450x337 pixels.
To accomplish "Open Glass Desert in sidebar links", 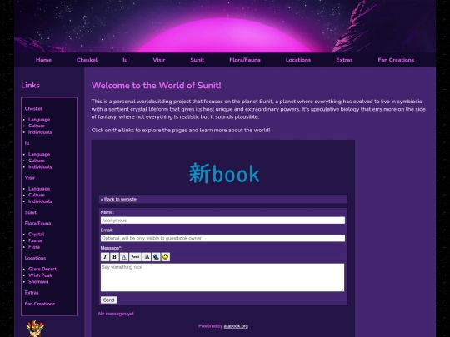I will click(42, 269).
